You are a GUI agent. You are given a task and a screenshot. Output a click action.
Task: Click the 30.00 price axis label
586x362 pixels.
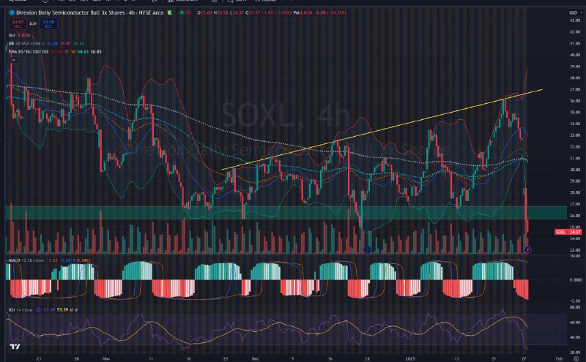pos(574,170)
